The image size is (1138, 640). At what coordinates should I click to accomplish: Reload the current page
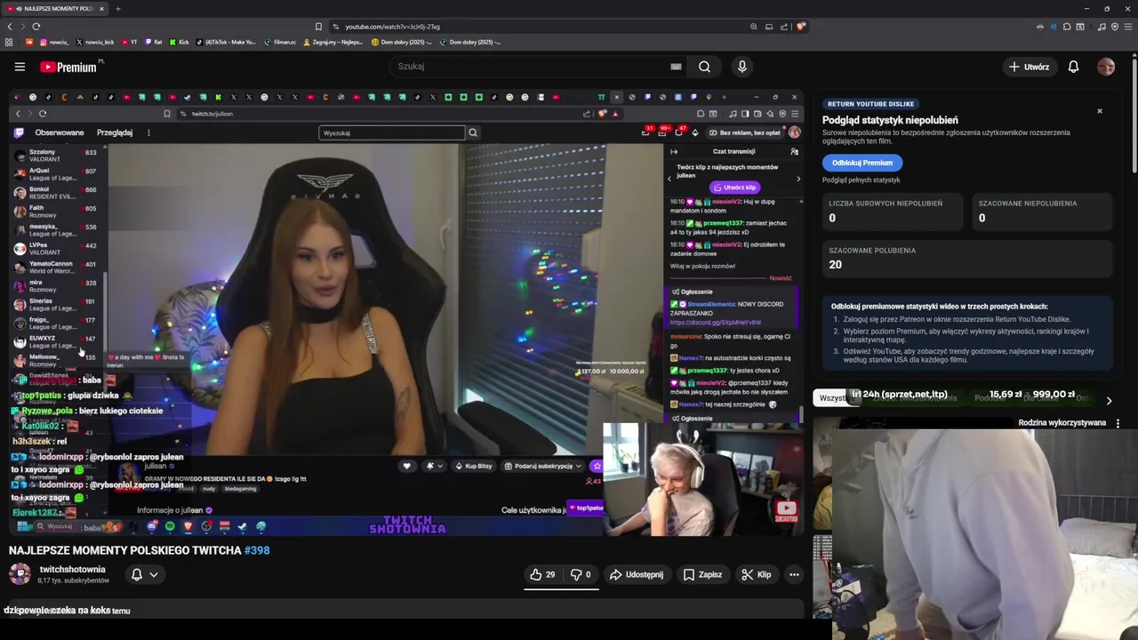coord(36,27)
